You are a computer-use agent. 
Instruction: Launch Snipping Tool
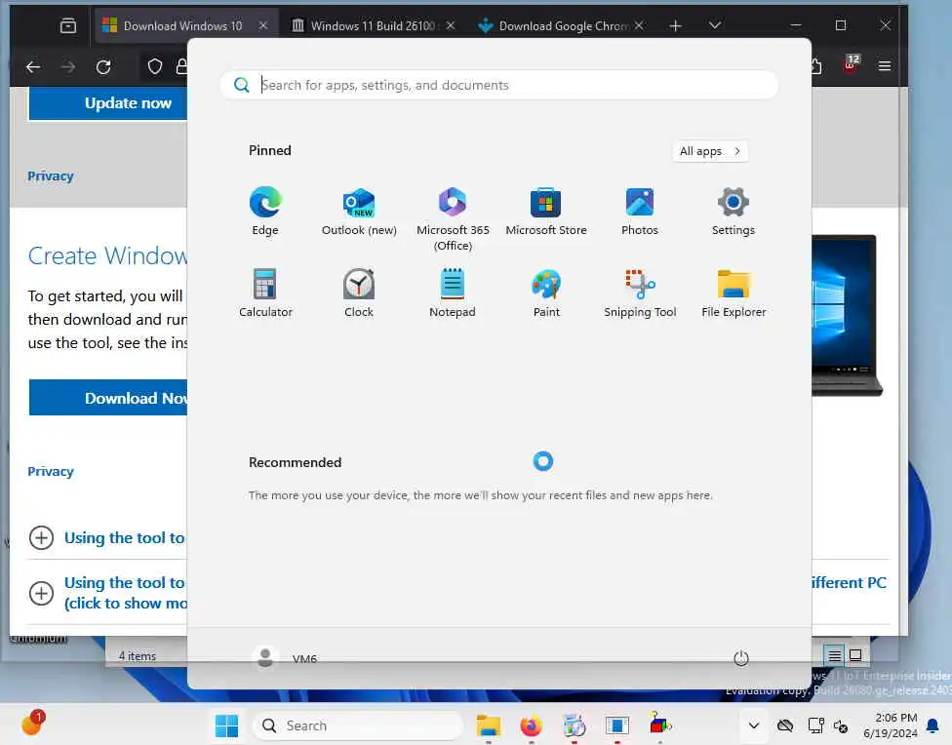pyautogui.click(x=639, y=294)
